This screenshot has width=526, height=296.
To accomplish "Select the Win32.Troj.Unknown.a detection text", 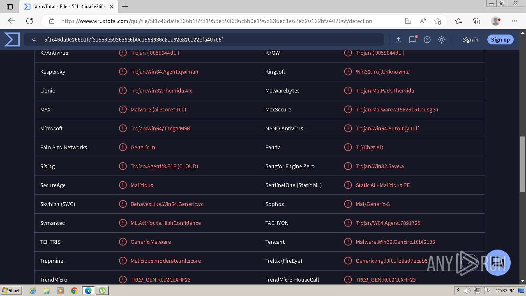I will 383,72.
